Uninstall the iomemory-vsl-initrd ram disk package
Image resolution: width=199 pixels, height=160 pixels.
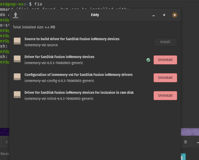pyautogui.click(x=165, y=96)
